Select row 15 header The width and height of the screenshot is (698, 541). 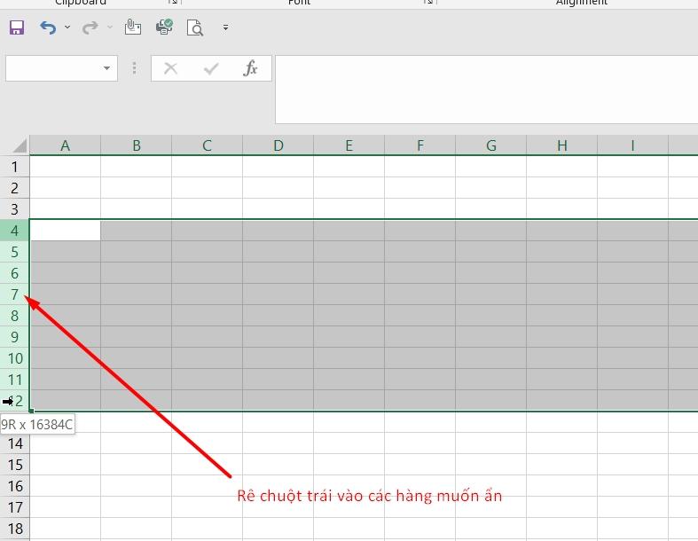[15, 465]
